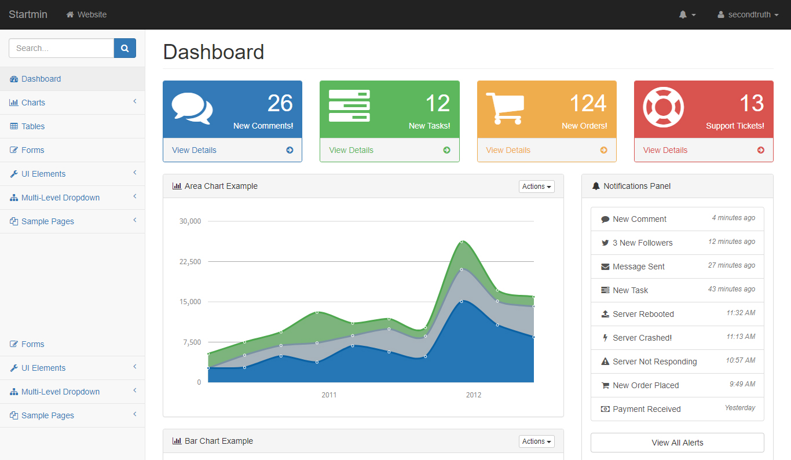Click the red arrow circle in Support Tickets footer

tap(761, 150)
